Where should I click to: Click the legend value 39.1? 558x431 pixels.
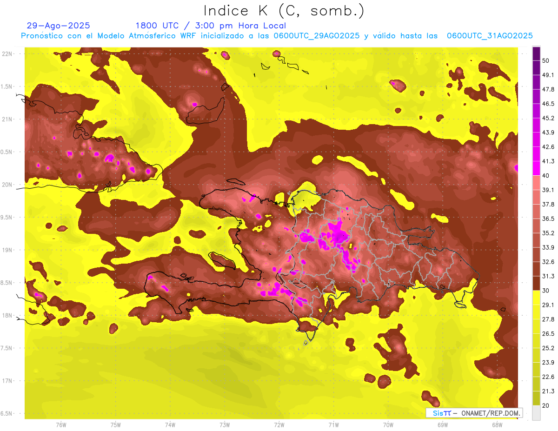coord(548,190)
